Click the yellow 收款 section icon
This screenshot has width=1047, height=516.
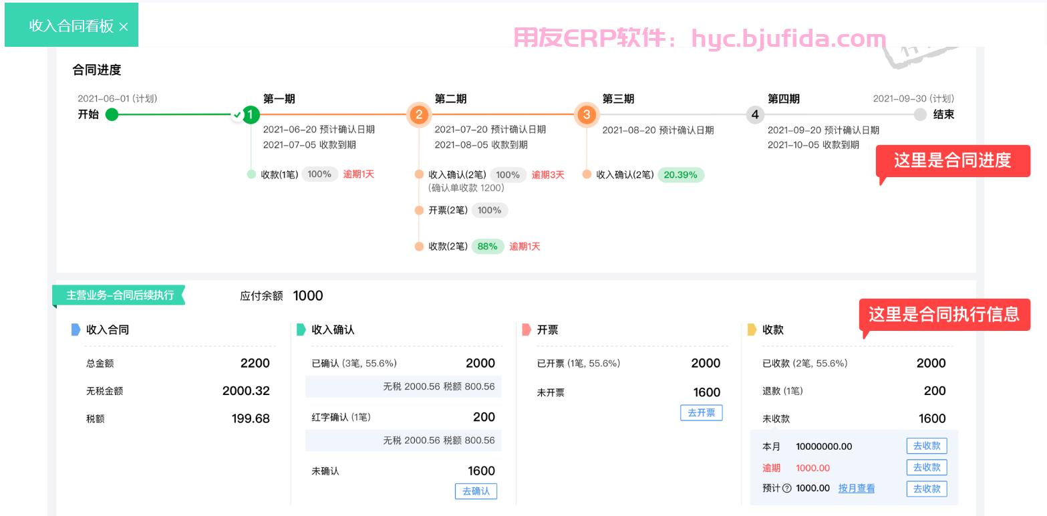click(752, 330)
